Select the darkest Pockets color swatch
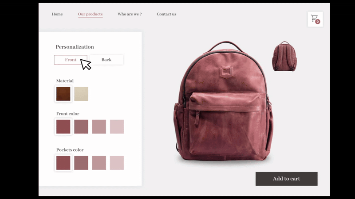355x199 pixels. pos(63,163)
